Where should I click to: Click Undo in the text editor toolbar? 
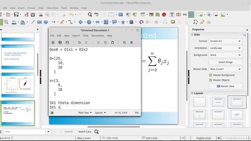(x=79, y=43)
